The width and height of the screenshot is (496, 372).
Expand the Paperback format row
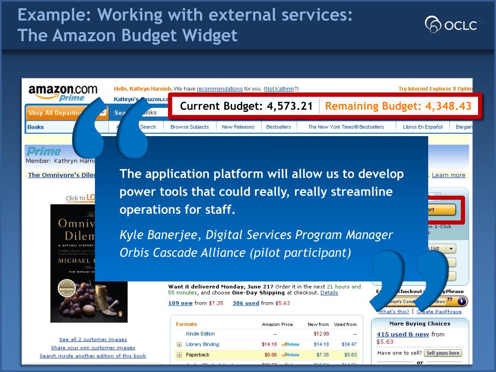point(179,355)
